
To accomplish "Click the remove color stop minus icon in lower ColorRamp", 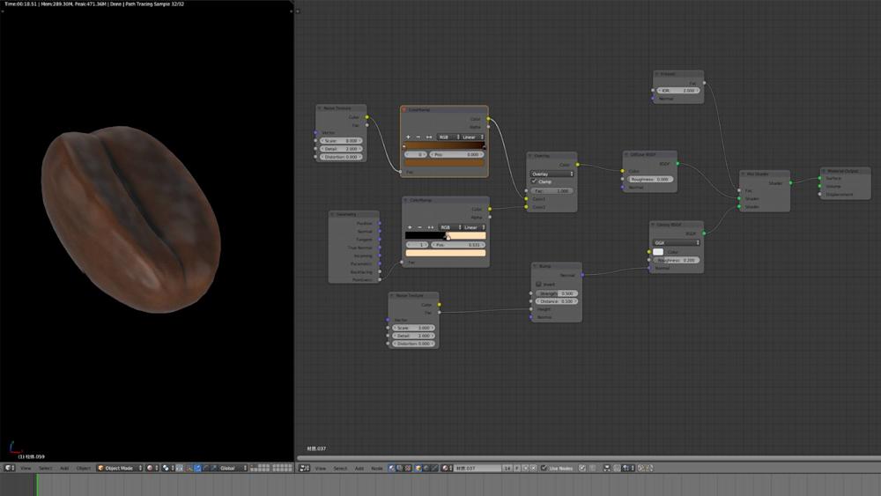I will pyautogui.click(x=419, y=227).
